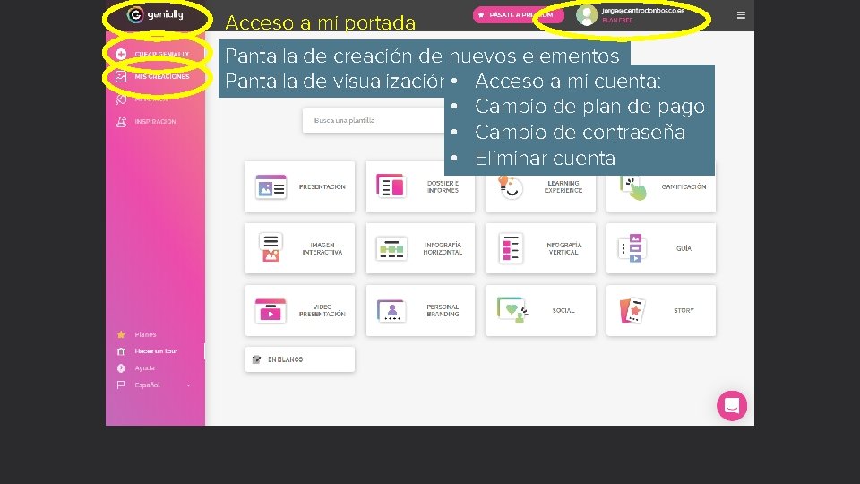Open Mis Creaciones in sidebar
860x484 pixels.
(154, 76)
